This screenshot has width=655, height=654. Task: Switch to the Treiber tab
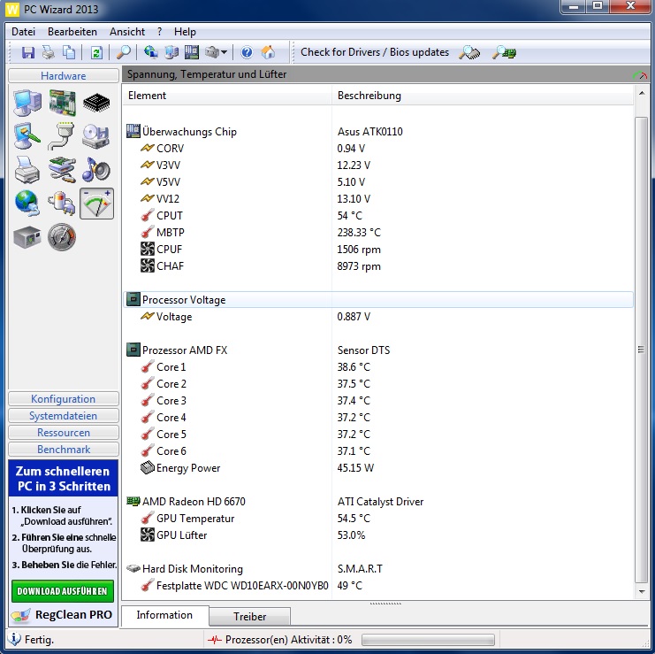(x=249, y=616)
